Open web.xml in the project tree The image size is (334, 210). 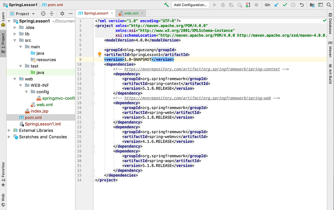point(42,105)
